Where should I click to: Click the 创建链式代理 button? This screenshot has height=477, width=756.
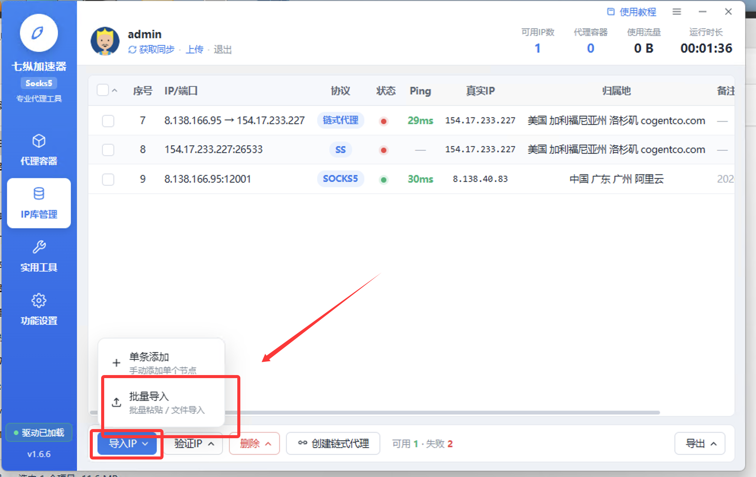point(333,444)
